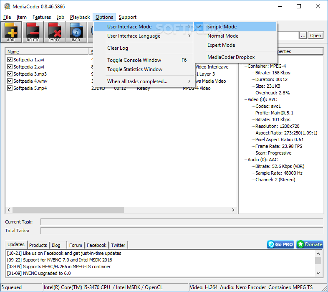Open the File menu
Image resolution: width=328 pixels, height=292 pixels.
(7, 17)
